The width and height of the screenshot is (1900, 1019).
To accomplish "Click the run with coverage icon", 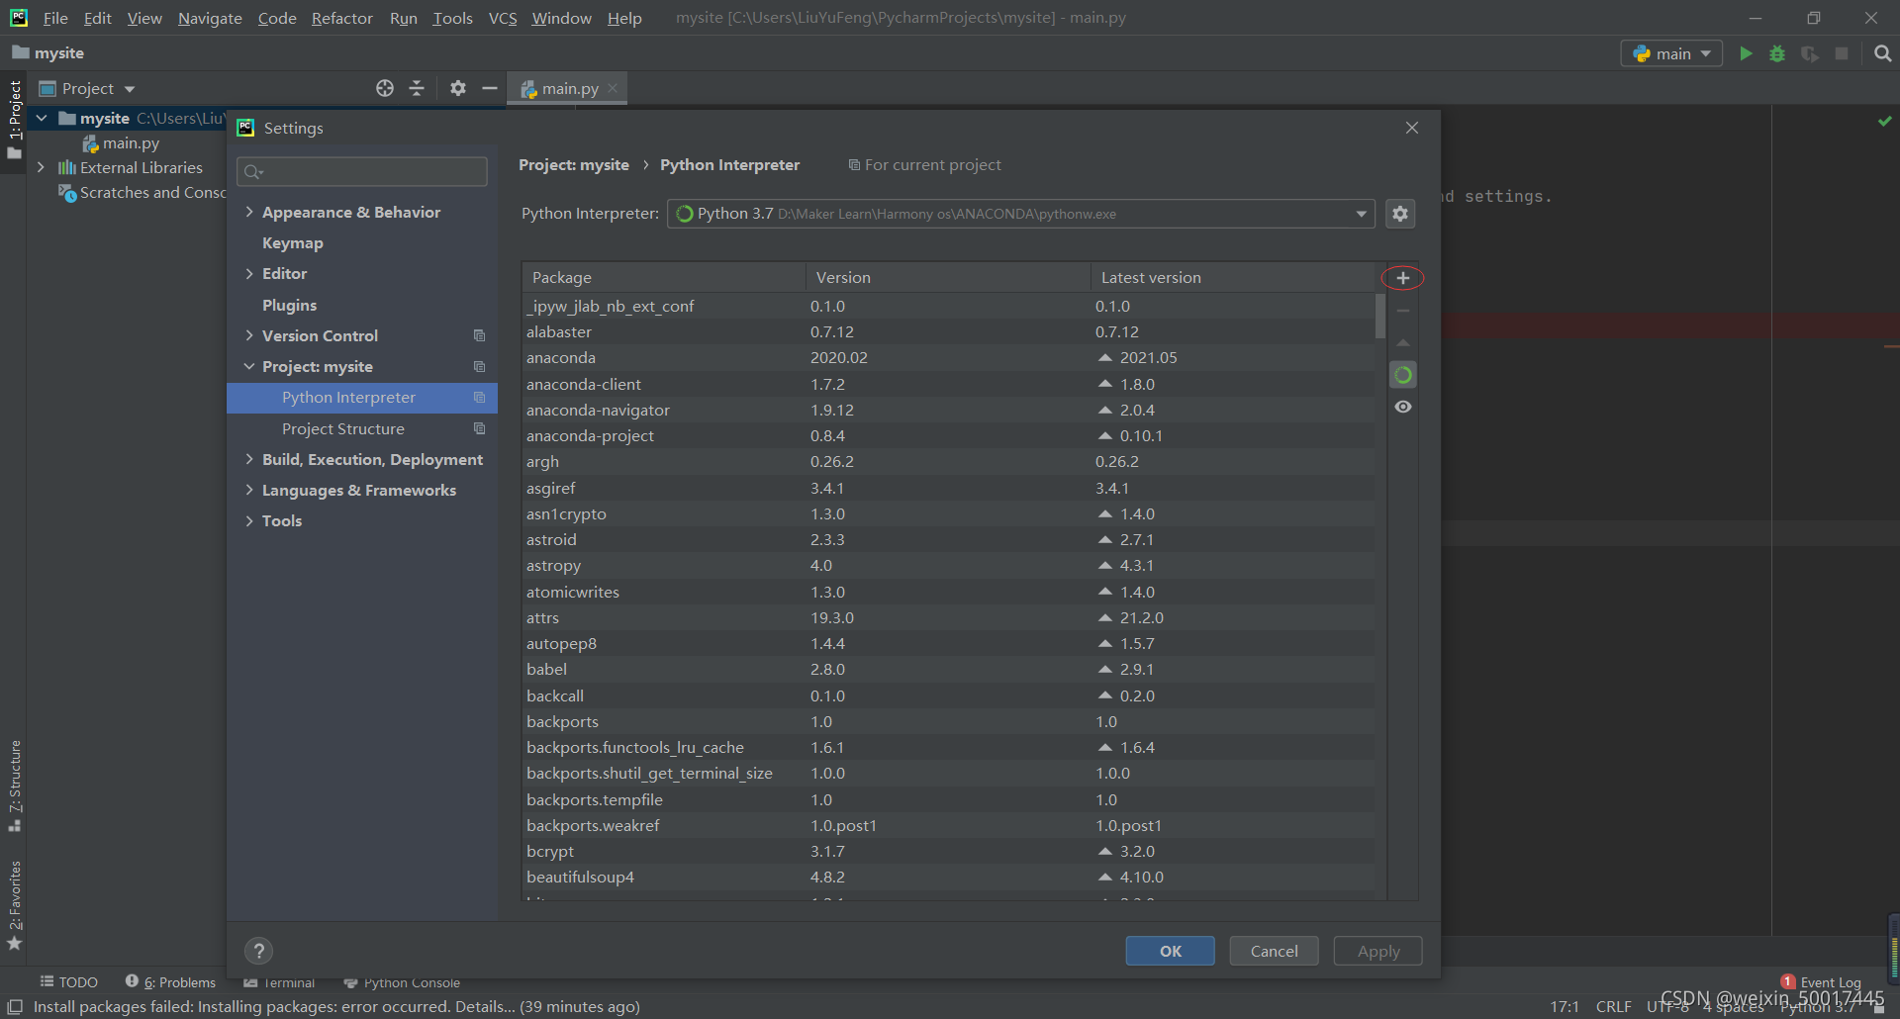I will pos(1809,53).
